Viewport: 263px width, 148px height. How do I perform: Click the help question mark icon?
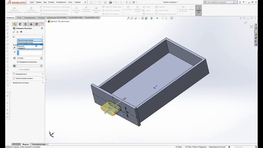click(x=244, y=2)
